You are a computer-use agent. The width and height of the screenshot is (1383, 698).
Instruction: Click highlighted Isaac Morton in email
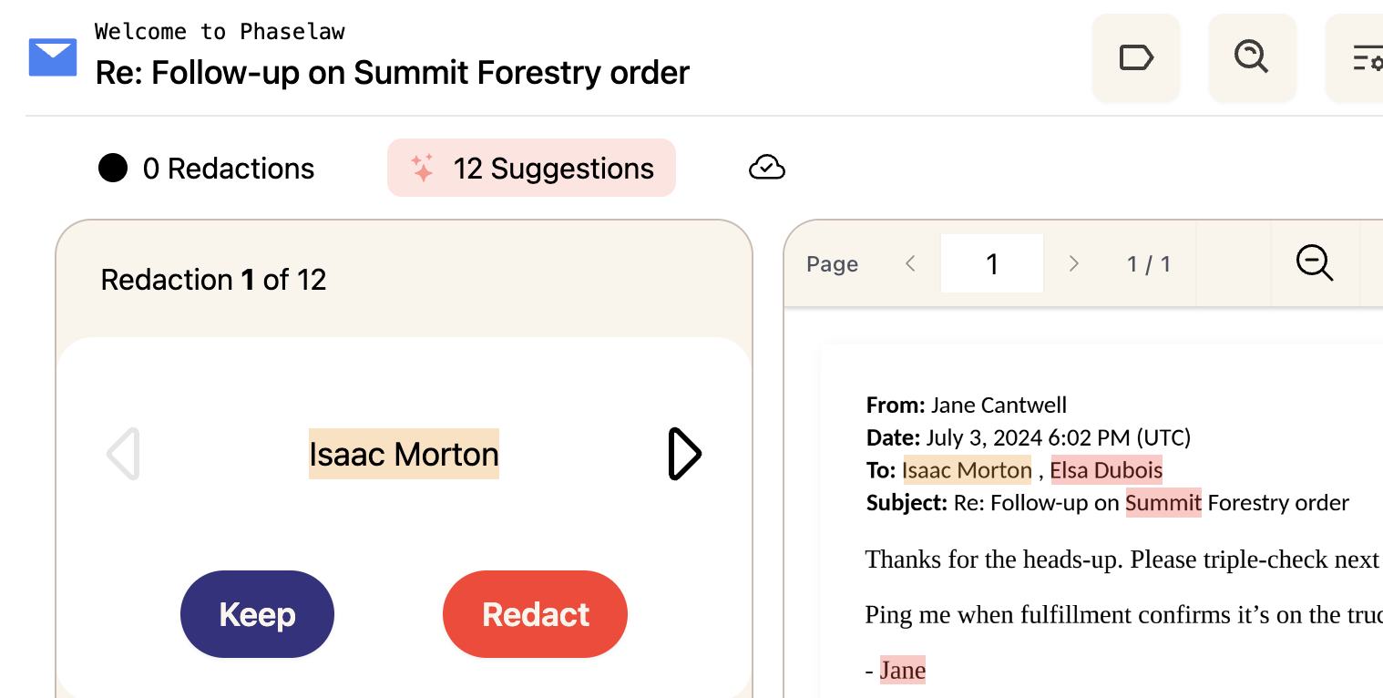(x=967, y=470)
